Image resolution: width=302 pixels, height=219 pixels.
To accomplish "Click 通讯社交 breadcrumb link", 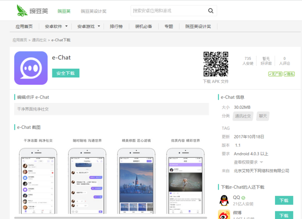I will click(39, 40).
